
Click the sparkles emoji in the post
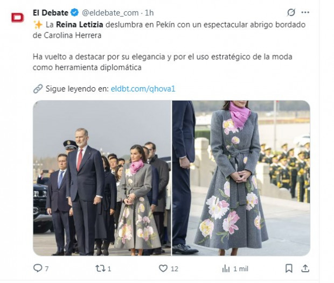(38, 25)
